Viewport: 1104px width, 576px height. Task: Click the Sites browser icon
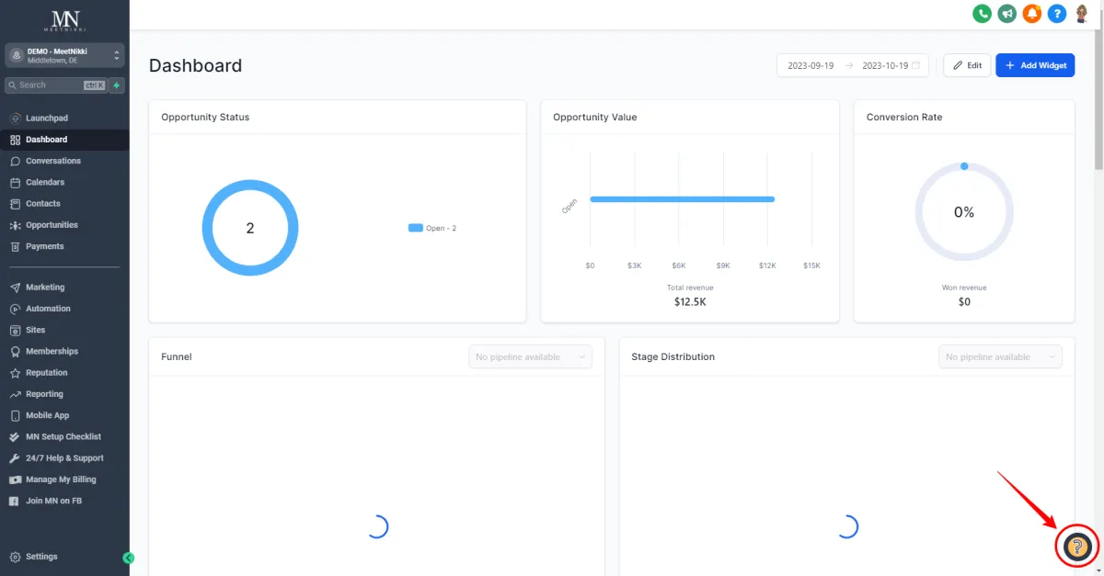click(x=16, y=330)
